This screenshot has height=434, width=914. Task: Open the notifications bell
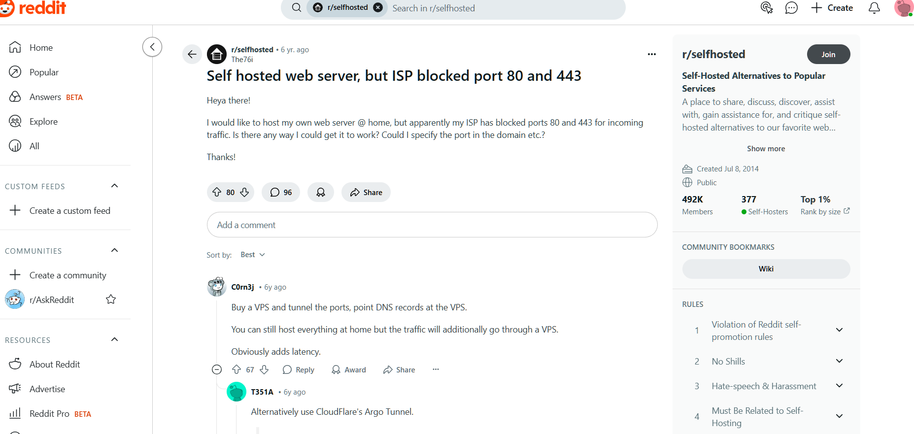[x=874, y=8]
